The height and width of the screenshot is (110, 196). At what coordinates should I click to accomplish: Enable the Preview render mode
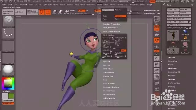click(120, 16)
